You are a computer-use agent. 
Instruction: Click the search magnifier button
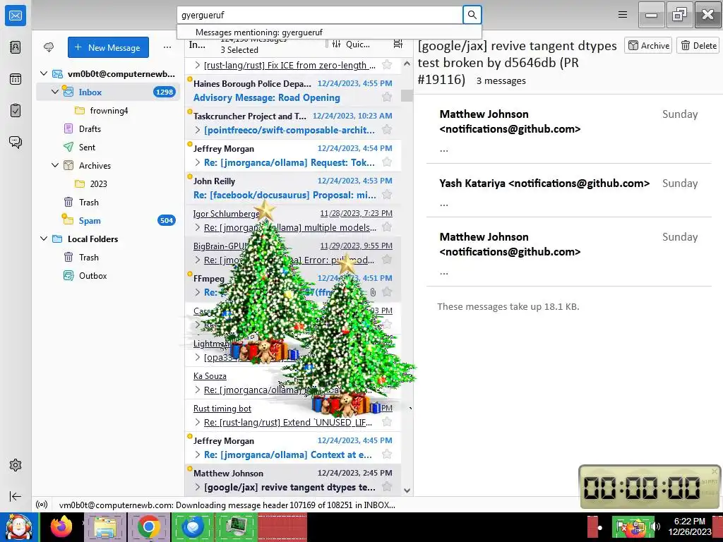click(x=472, y=15)
